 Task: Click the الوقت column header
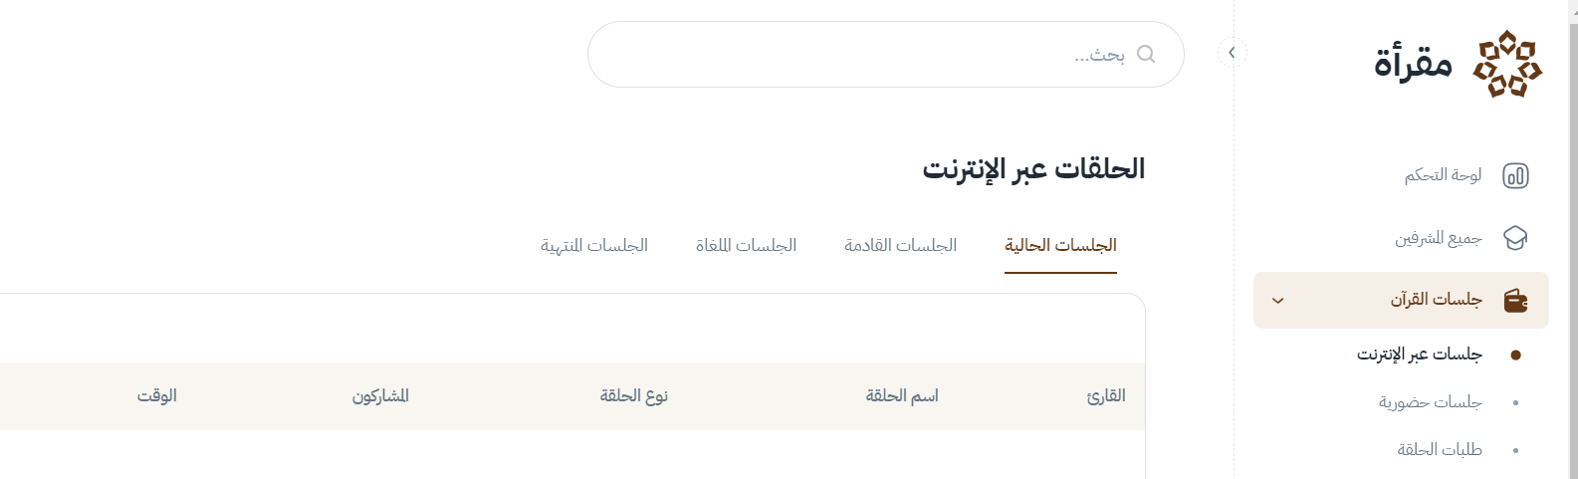(157, 395)
